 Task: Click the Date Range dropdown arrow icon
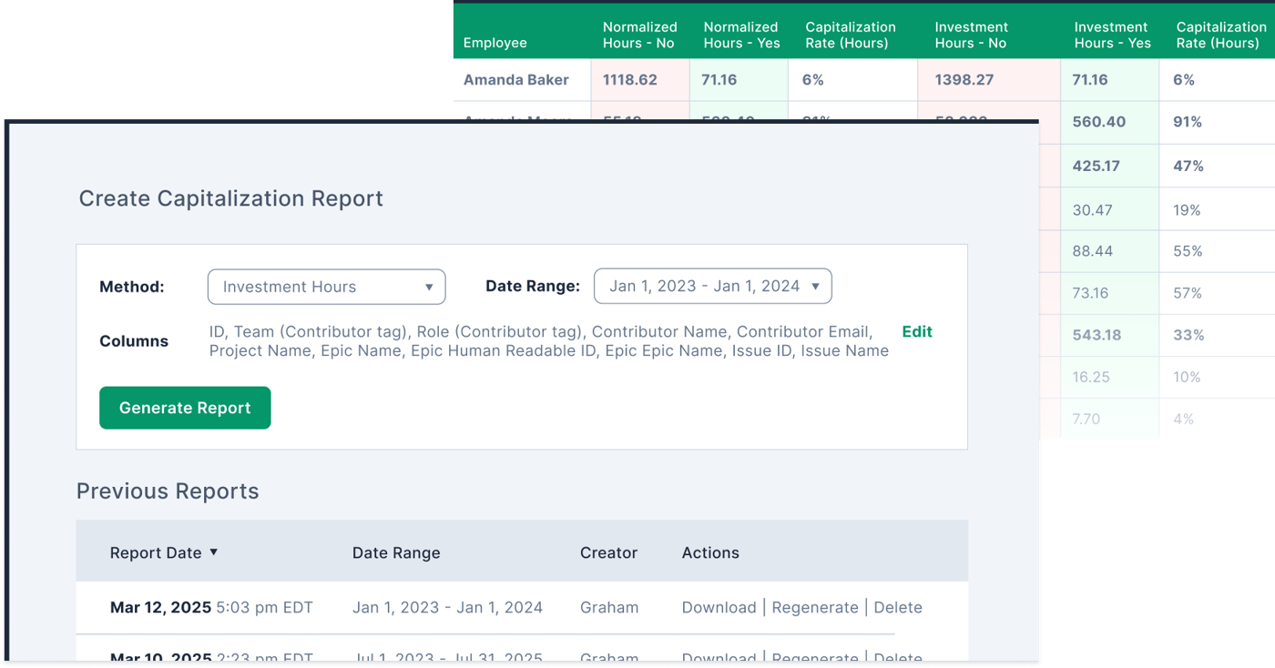815,287
